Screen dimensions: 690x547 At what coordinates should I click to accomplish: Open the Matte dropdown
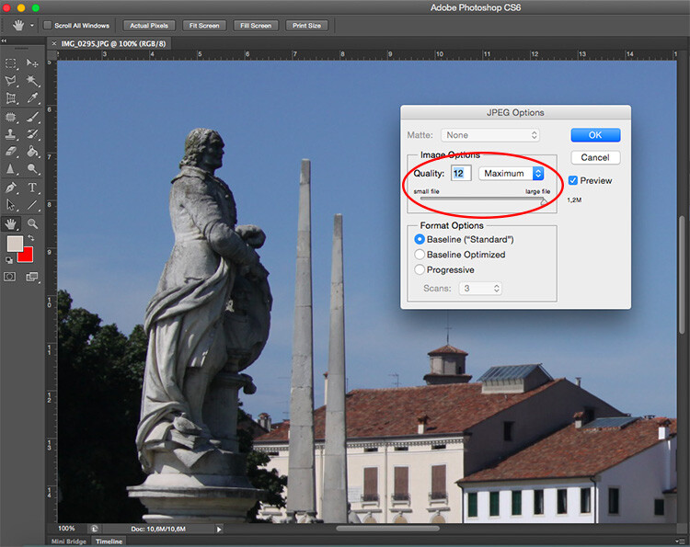pos(492,135)
